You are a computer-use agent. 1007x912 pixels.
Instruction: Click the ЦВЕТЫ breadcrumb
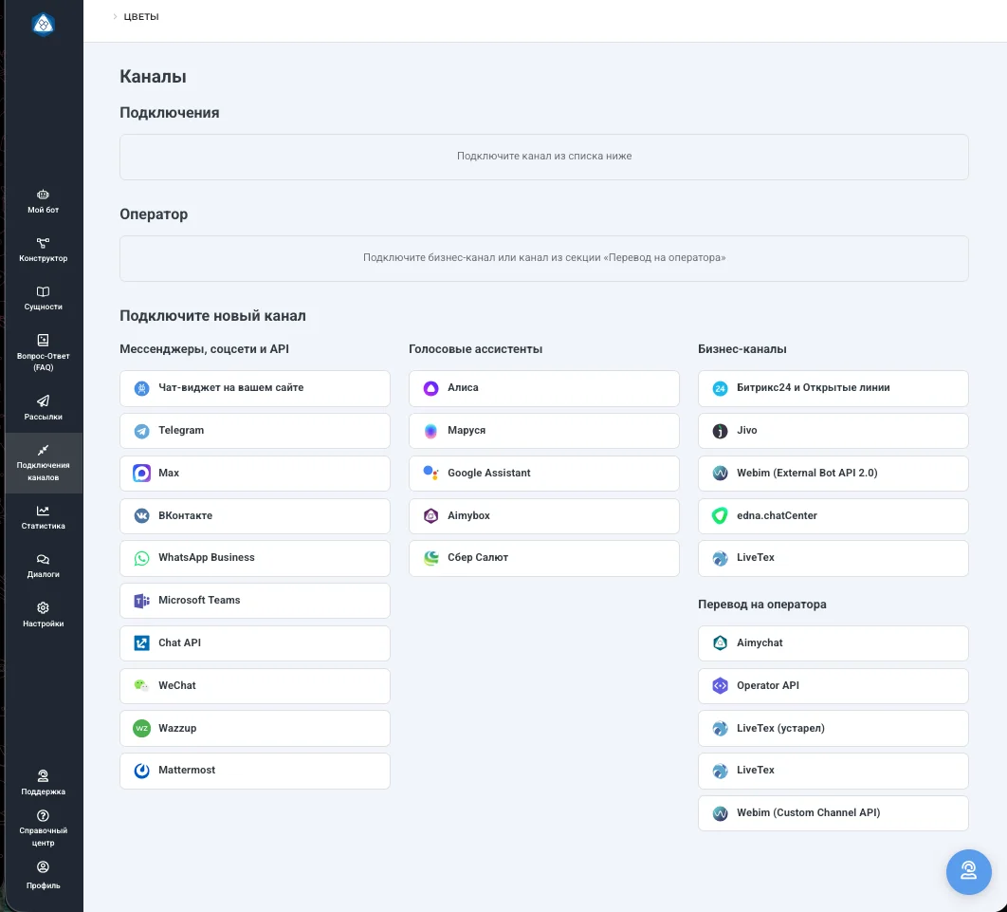click(x=141, y=17)
